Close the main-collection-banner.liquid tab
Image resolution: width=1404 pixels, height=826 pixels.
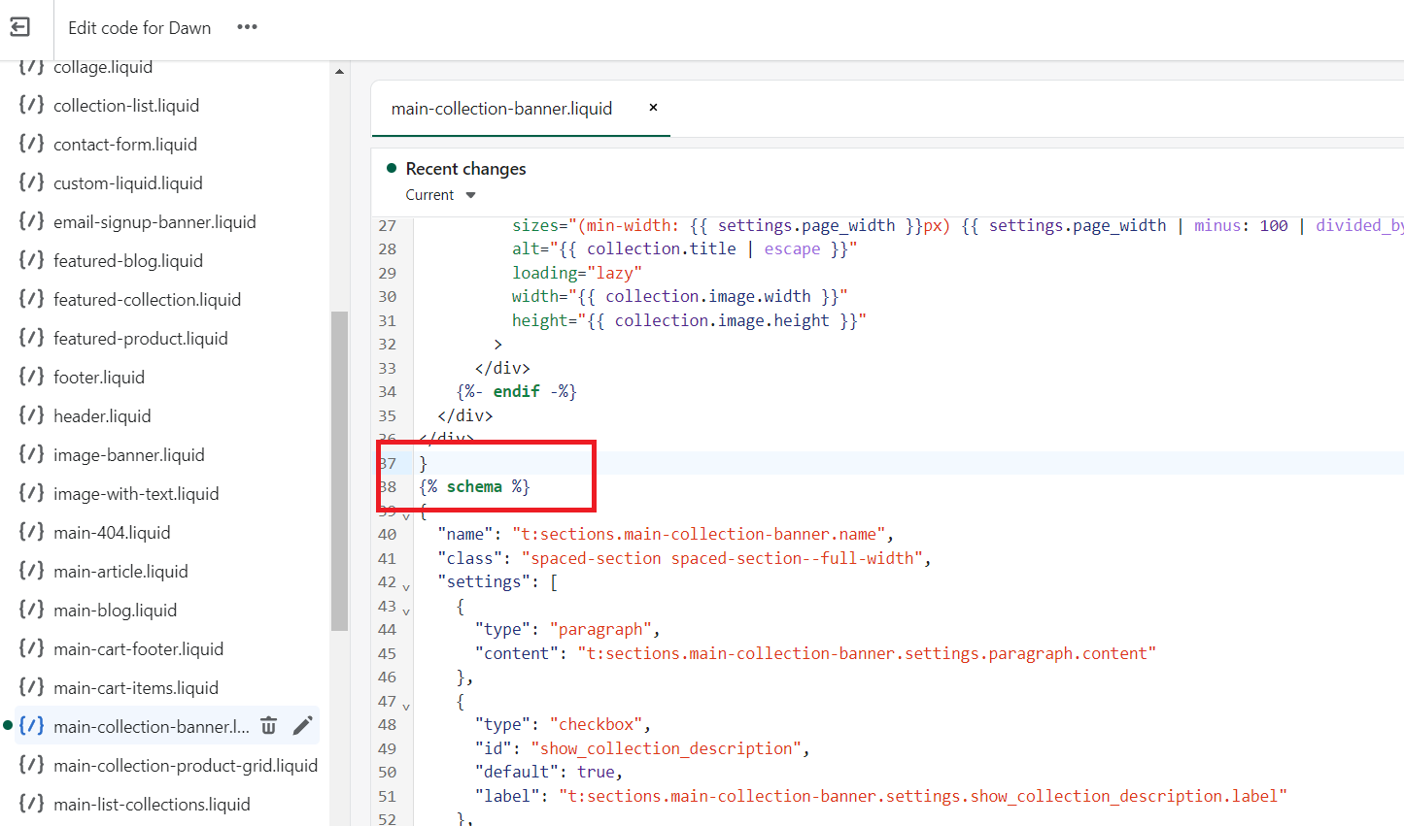click(x=653, y=108)
